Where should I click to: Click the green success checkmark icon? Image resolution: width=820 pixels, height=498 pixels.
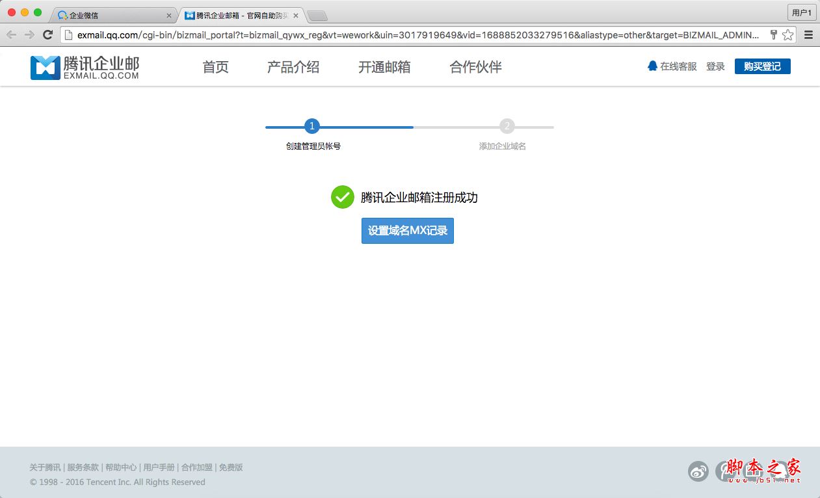[x=342, y=197]
